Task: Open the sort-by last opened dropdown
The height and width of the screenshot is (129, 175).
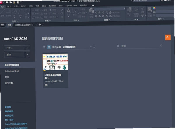Action: [77, 47]
